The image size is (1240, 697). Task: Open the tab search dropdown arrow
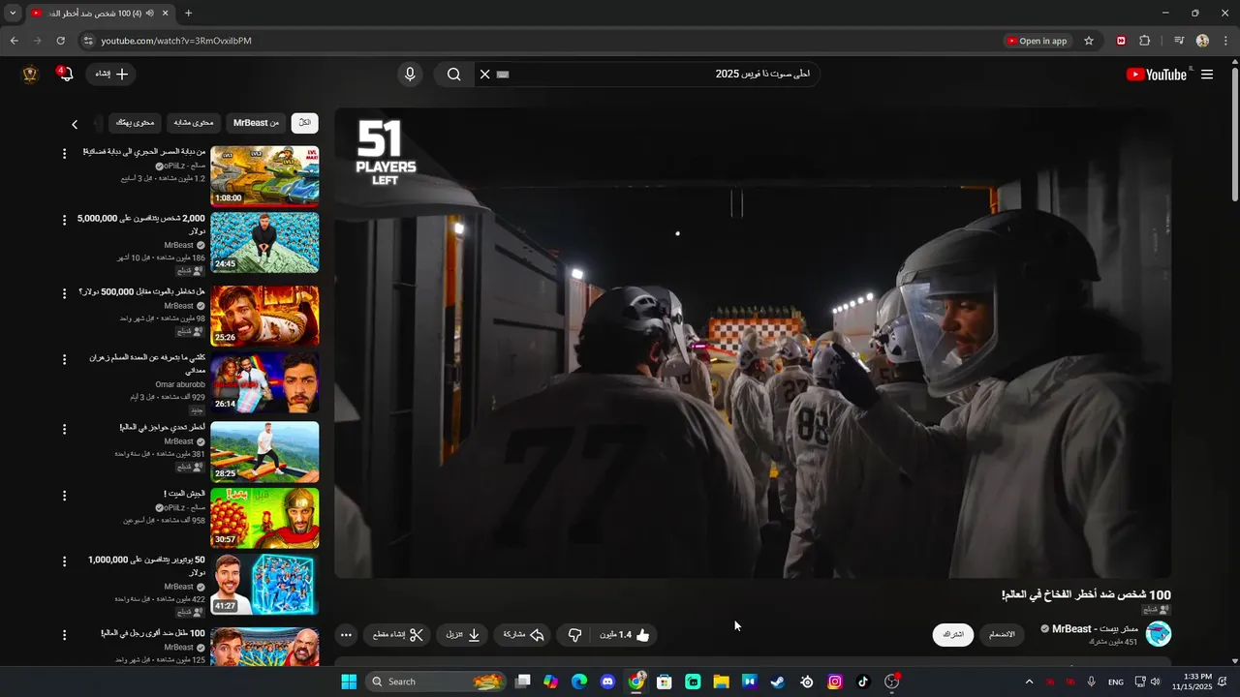(x=12, y=13)
